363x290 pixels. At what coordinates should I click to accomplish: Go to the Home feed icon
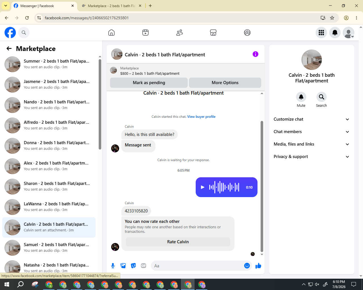(111, 33)
